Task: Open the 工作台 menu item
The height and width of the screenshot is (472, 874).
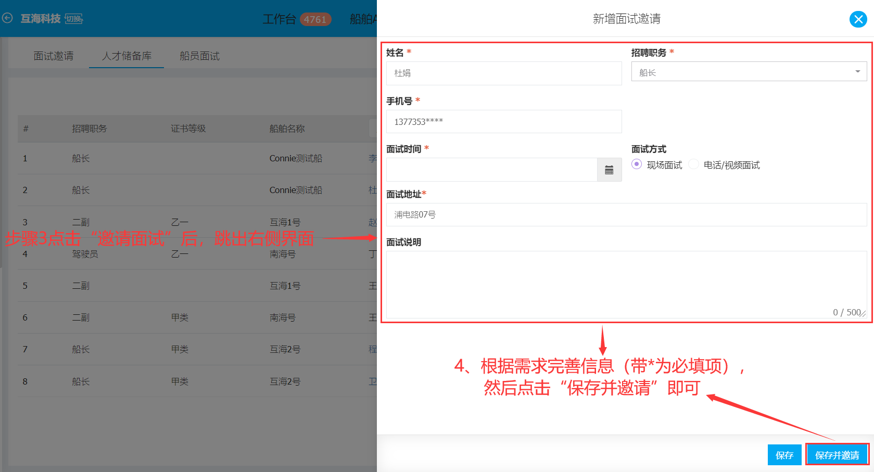Action: pyautogui.click(x=279, y=19)
